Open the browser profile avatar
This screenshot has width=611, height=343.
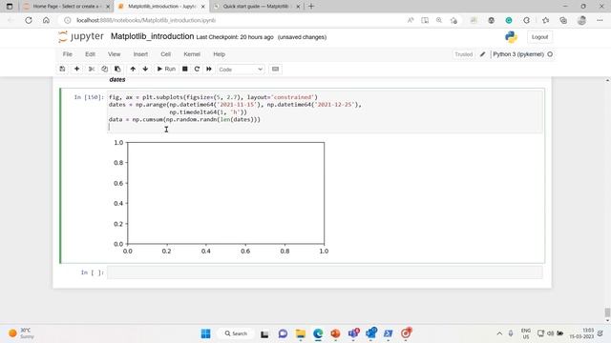pyautogui.click(x=581, y=20)
